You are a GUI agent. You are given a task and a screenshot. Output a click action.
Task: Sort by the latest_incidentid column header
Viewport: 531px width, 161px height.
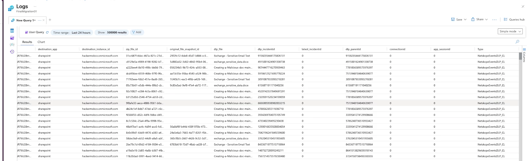point(311,49)
